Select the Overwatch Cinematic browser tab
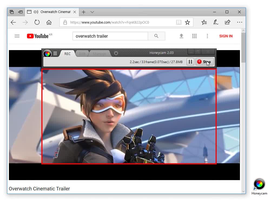 (x=52, y=12)
